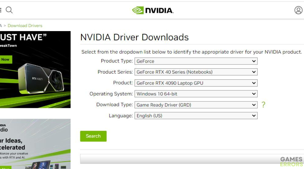
Task: Click the RTX 4060 Ti graphics card ad
Action: (35, 70)
